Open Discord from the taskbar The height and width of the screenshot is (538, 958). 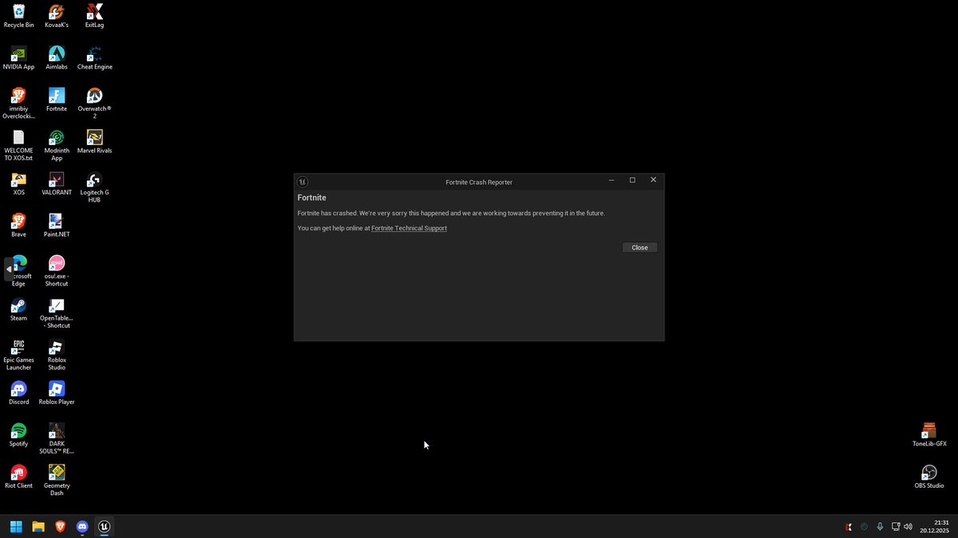(x=81, y=526)
